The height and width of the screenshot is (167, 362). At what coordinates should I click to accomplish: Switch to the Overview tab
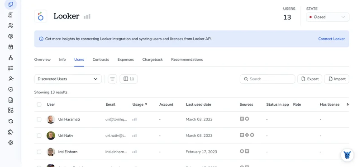click(x=42, y=59)
